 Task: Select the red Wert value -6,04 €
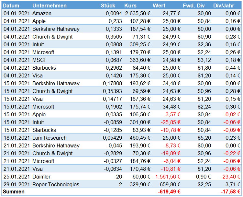click(172, 161)
